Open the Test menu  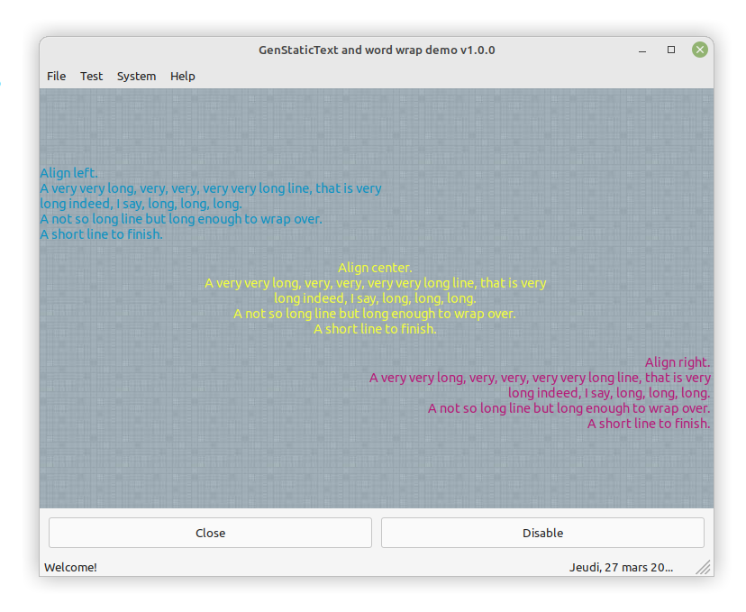[91, 77]
